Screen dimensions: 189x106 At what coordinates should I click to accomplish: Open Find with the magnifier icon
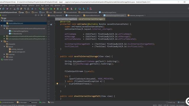(x=25, y=9)
